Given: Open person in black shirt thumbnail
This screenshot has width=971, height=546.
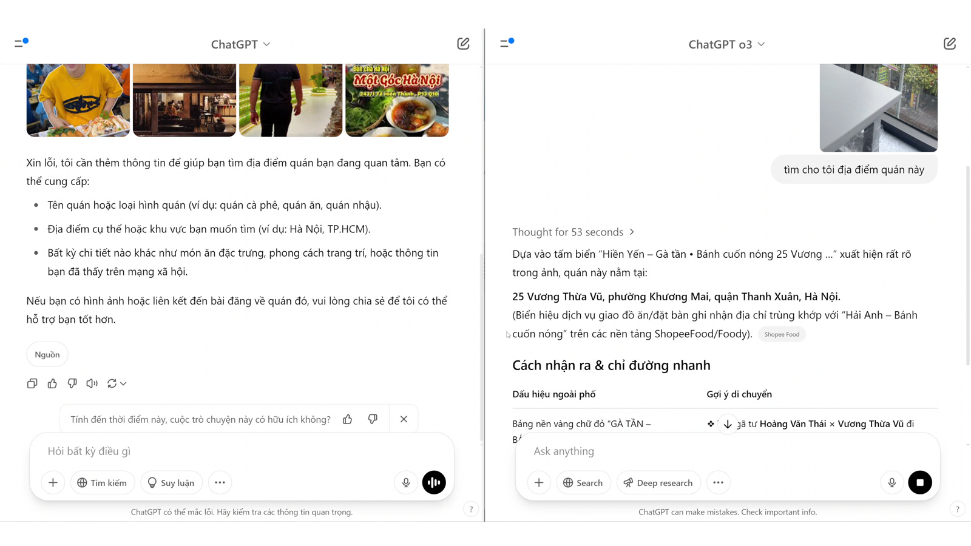Looking at the screenshot, I should click(291, 100).
